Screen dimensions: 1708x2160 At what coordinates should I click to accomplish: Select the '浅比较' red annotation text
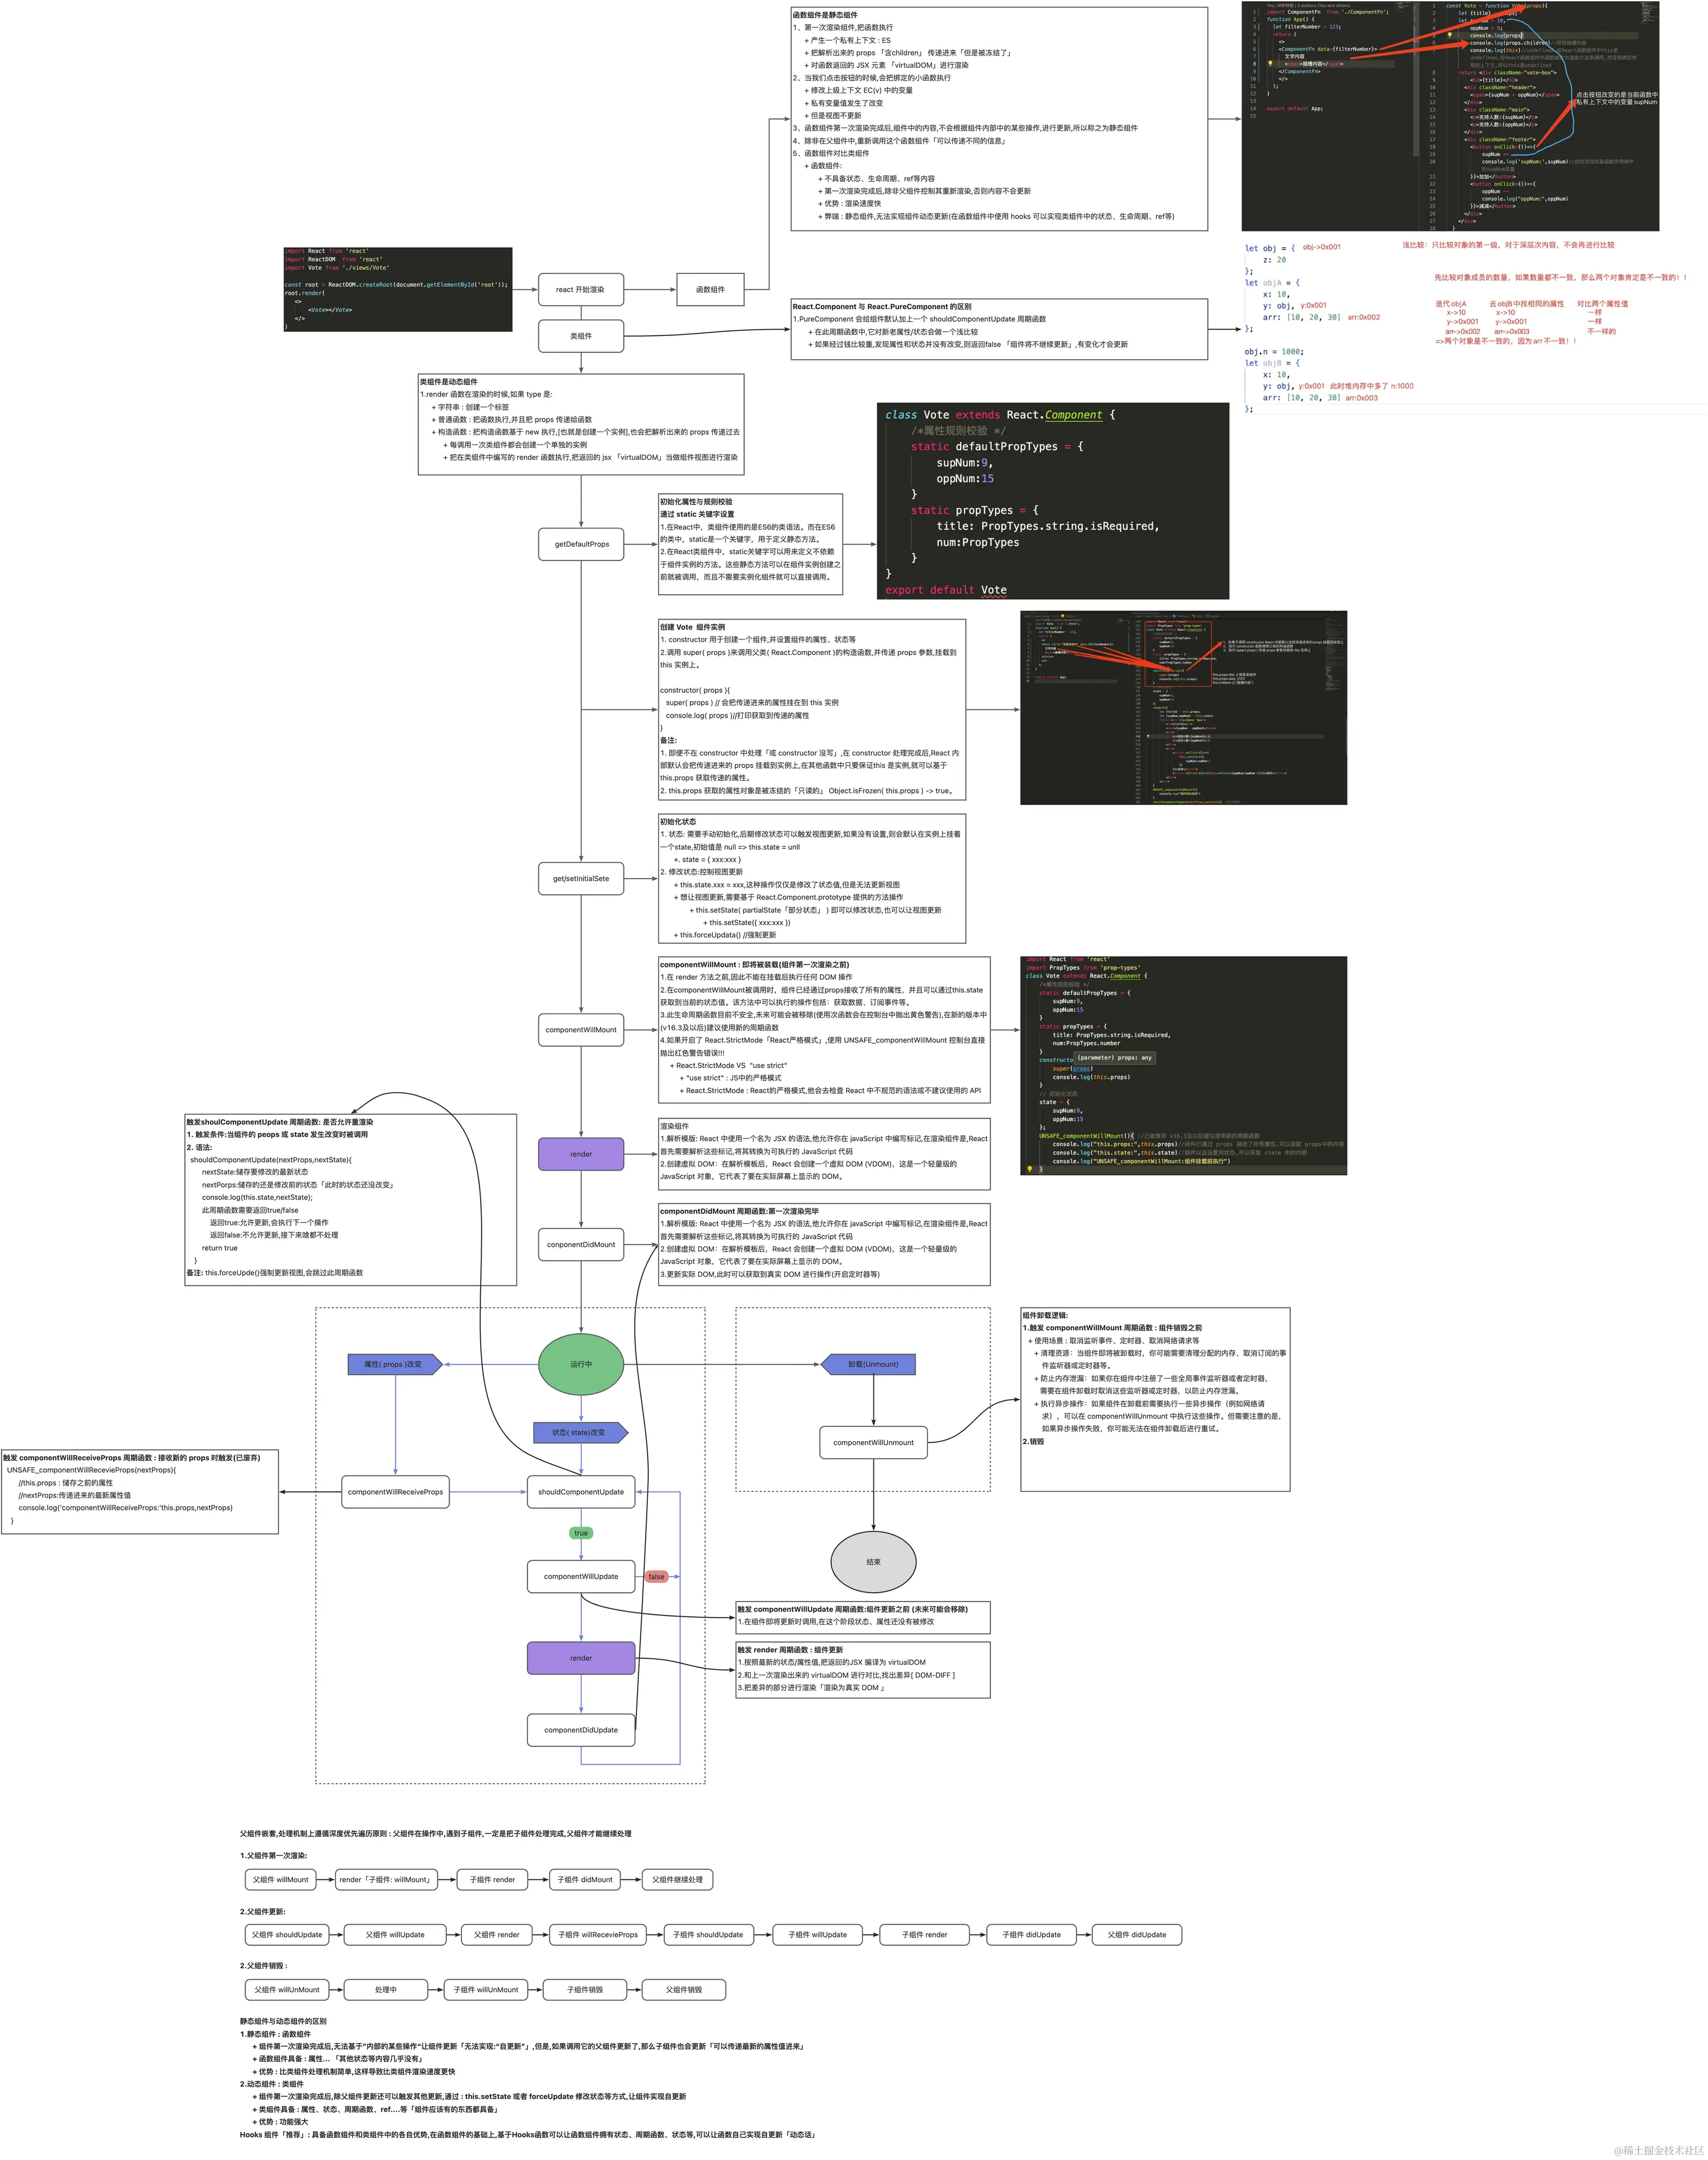coord(1508,245)
